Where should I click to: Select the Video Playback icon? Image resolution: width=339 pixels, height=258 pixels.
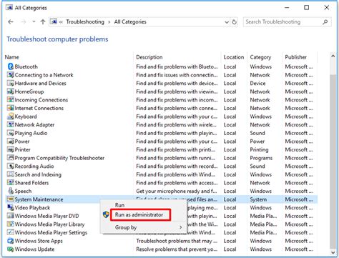coord(10,207)
